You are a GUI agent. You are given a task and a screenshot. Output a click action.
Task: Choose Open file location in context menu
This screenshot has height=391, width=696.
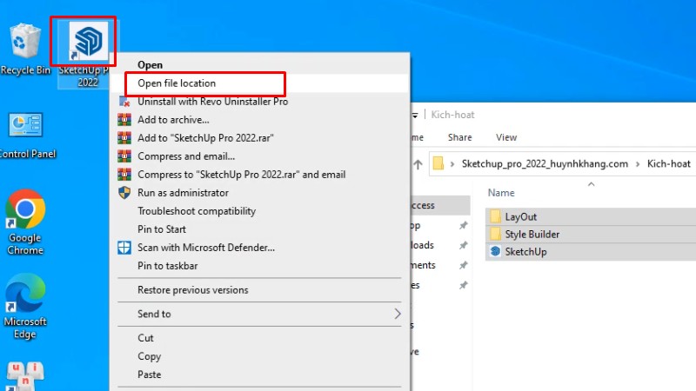177,83
